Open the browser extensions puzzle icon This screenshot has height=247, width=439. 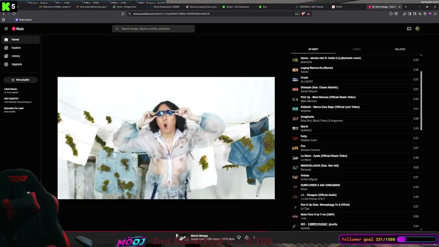[391, 14]
